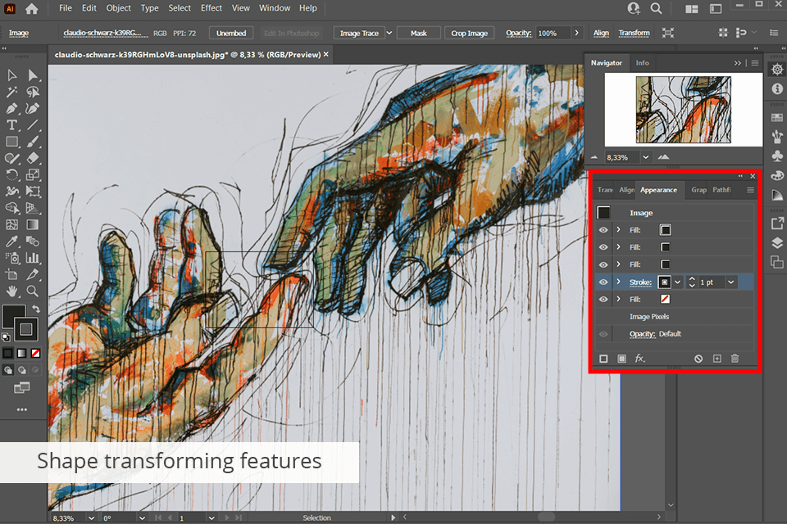This screenshot has height=524, width=787.
Task: Select the Column Graph tool
Action: (x=33, y=258)
